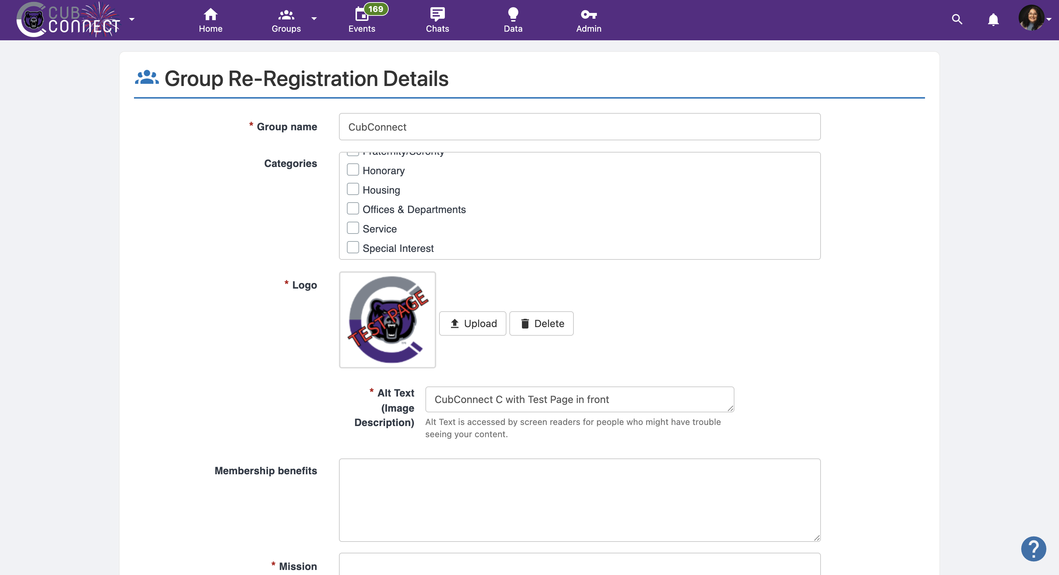Click the search magnifier icon
This screenshot has width=1059, height=575.
[x=957, y=19]
